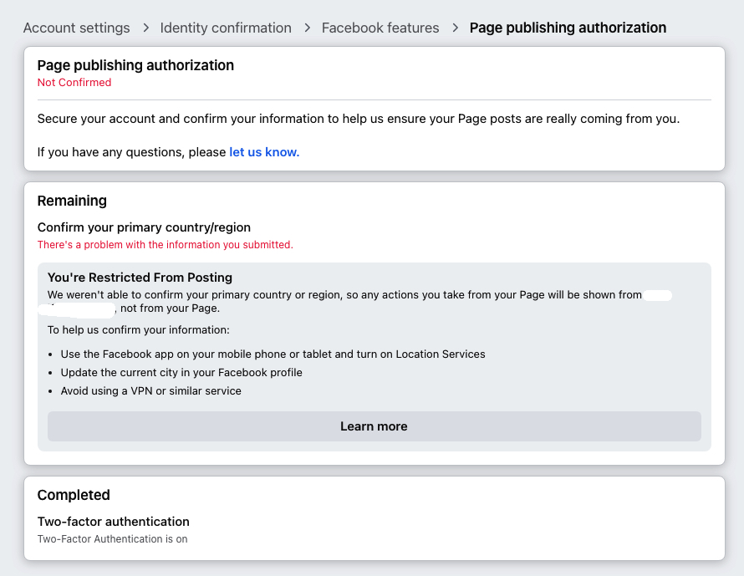Viewport: 744px width, 576px height.
Task: Click 'Update the current city' bullet
Action: (181, 373)
